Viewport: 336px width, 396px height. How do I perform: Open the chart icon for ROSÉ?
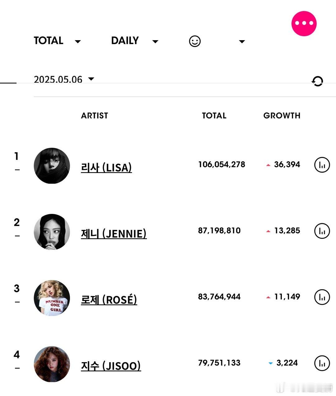tap(322, 297)
